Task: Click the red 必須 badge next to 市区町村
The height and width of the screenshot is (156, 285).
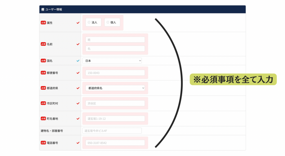Action: pyautogui.click(x=43, y=103)
